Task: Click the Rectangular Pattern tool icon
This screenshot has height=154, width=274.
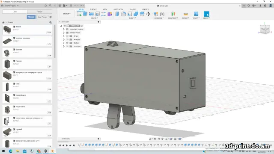Action: pyautogui.click(x=104, y=14)
